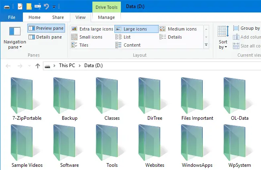This screenshot has width=261, height=170.
Task: Click the Rename icon in quick access toolbar
Action: pyautogui.click(x=38, y=6)
